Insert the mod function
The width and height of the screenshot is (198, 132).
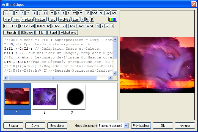pos(90,26)
